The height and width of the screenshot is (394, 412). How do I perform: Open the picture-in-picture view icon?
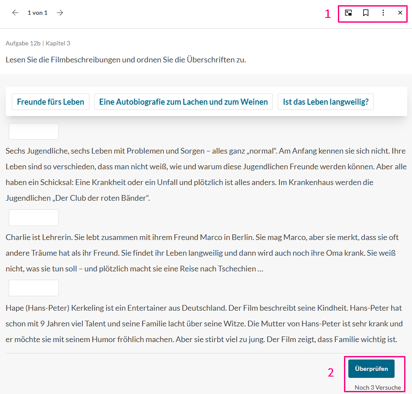click(348, 13)
